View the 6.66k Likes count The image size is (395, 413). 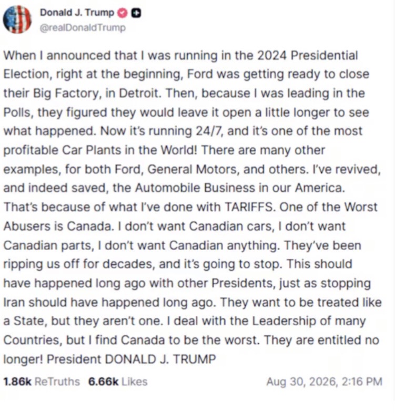tap(104, 381)
